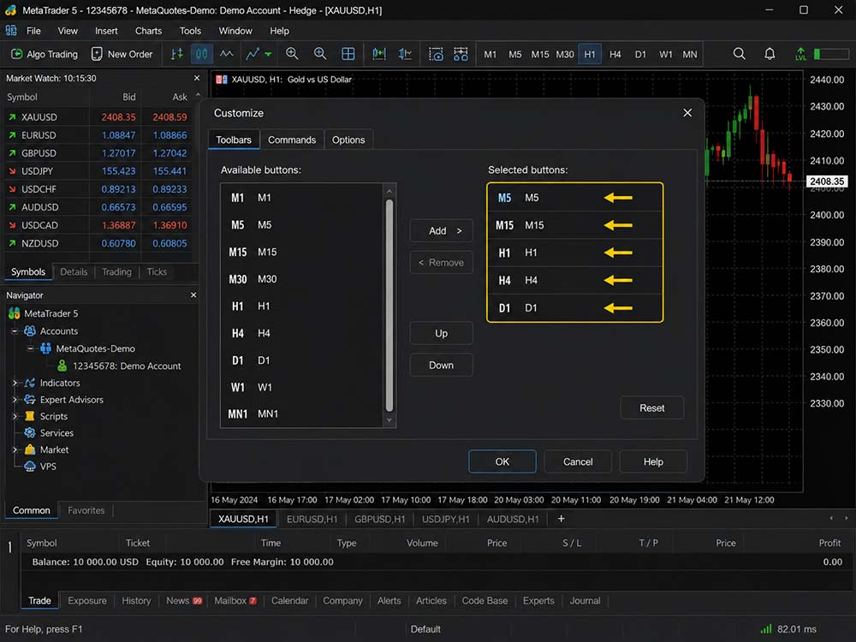The width and height of the screenshot is (856, 642).
Task: Tile chart windows with grid icon
Action: 348,53
